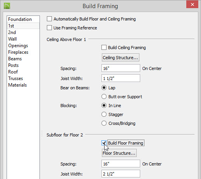Open the Ceiling Structure dialog
The width and height of the screenshot is (201, 179).
click(120, 58)
